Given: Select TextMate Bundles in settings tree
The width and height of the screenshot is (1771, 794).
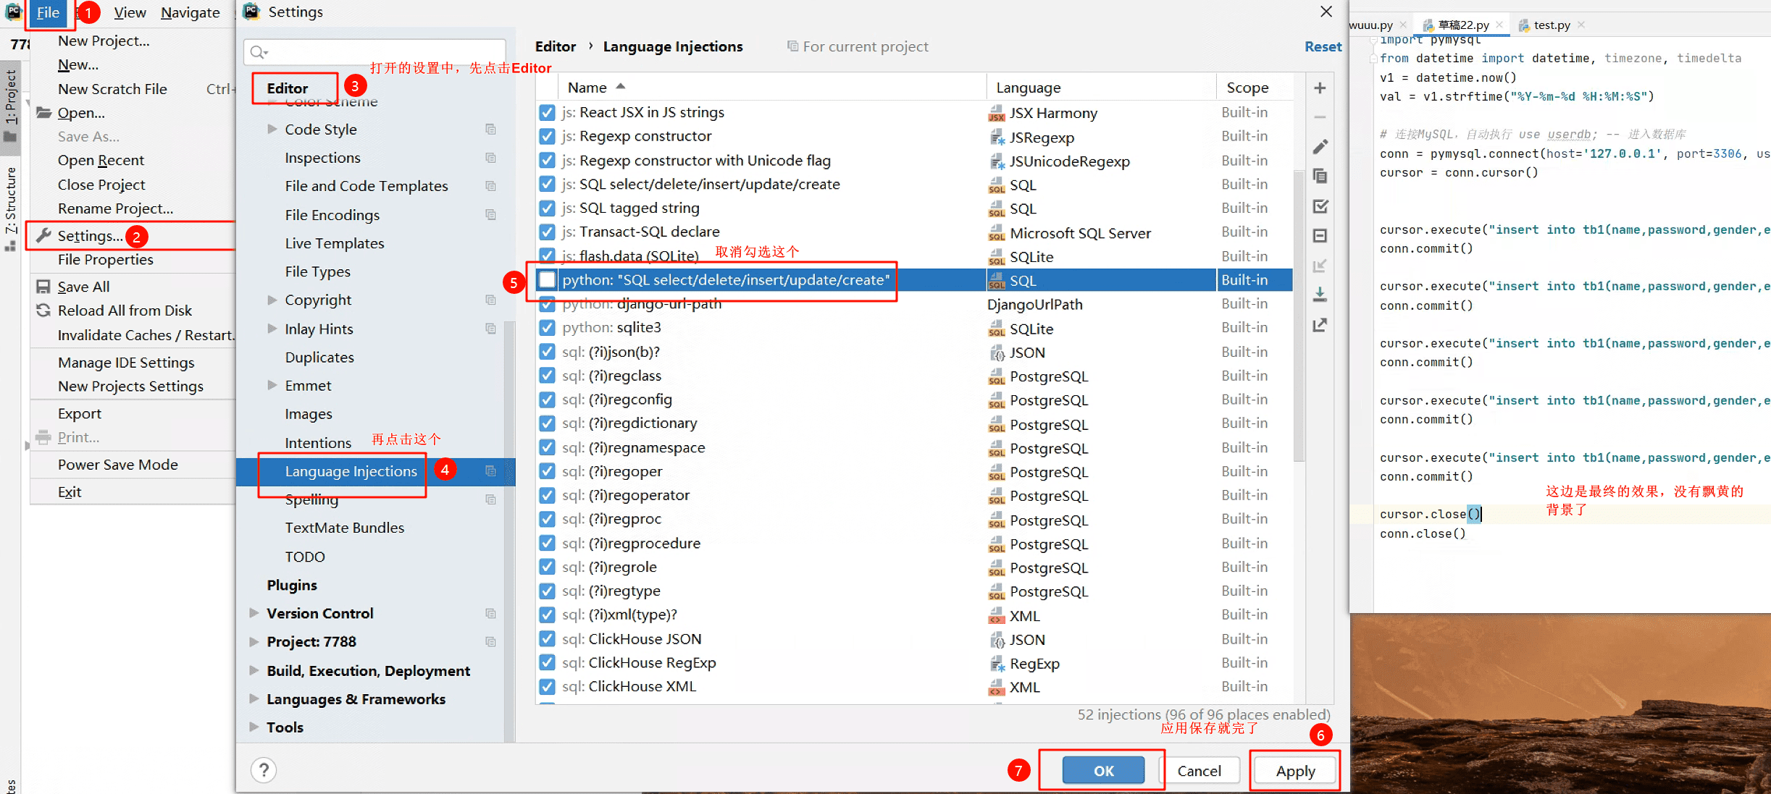Looking at the screenshot, I should click(x=345, y=528).
